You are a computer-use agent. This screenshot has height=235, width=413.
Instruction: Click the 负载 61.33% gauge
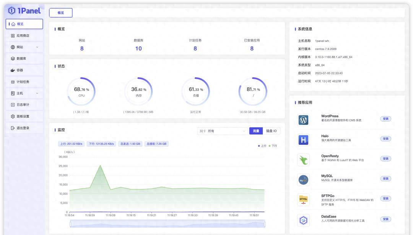196,91
